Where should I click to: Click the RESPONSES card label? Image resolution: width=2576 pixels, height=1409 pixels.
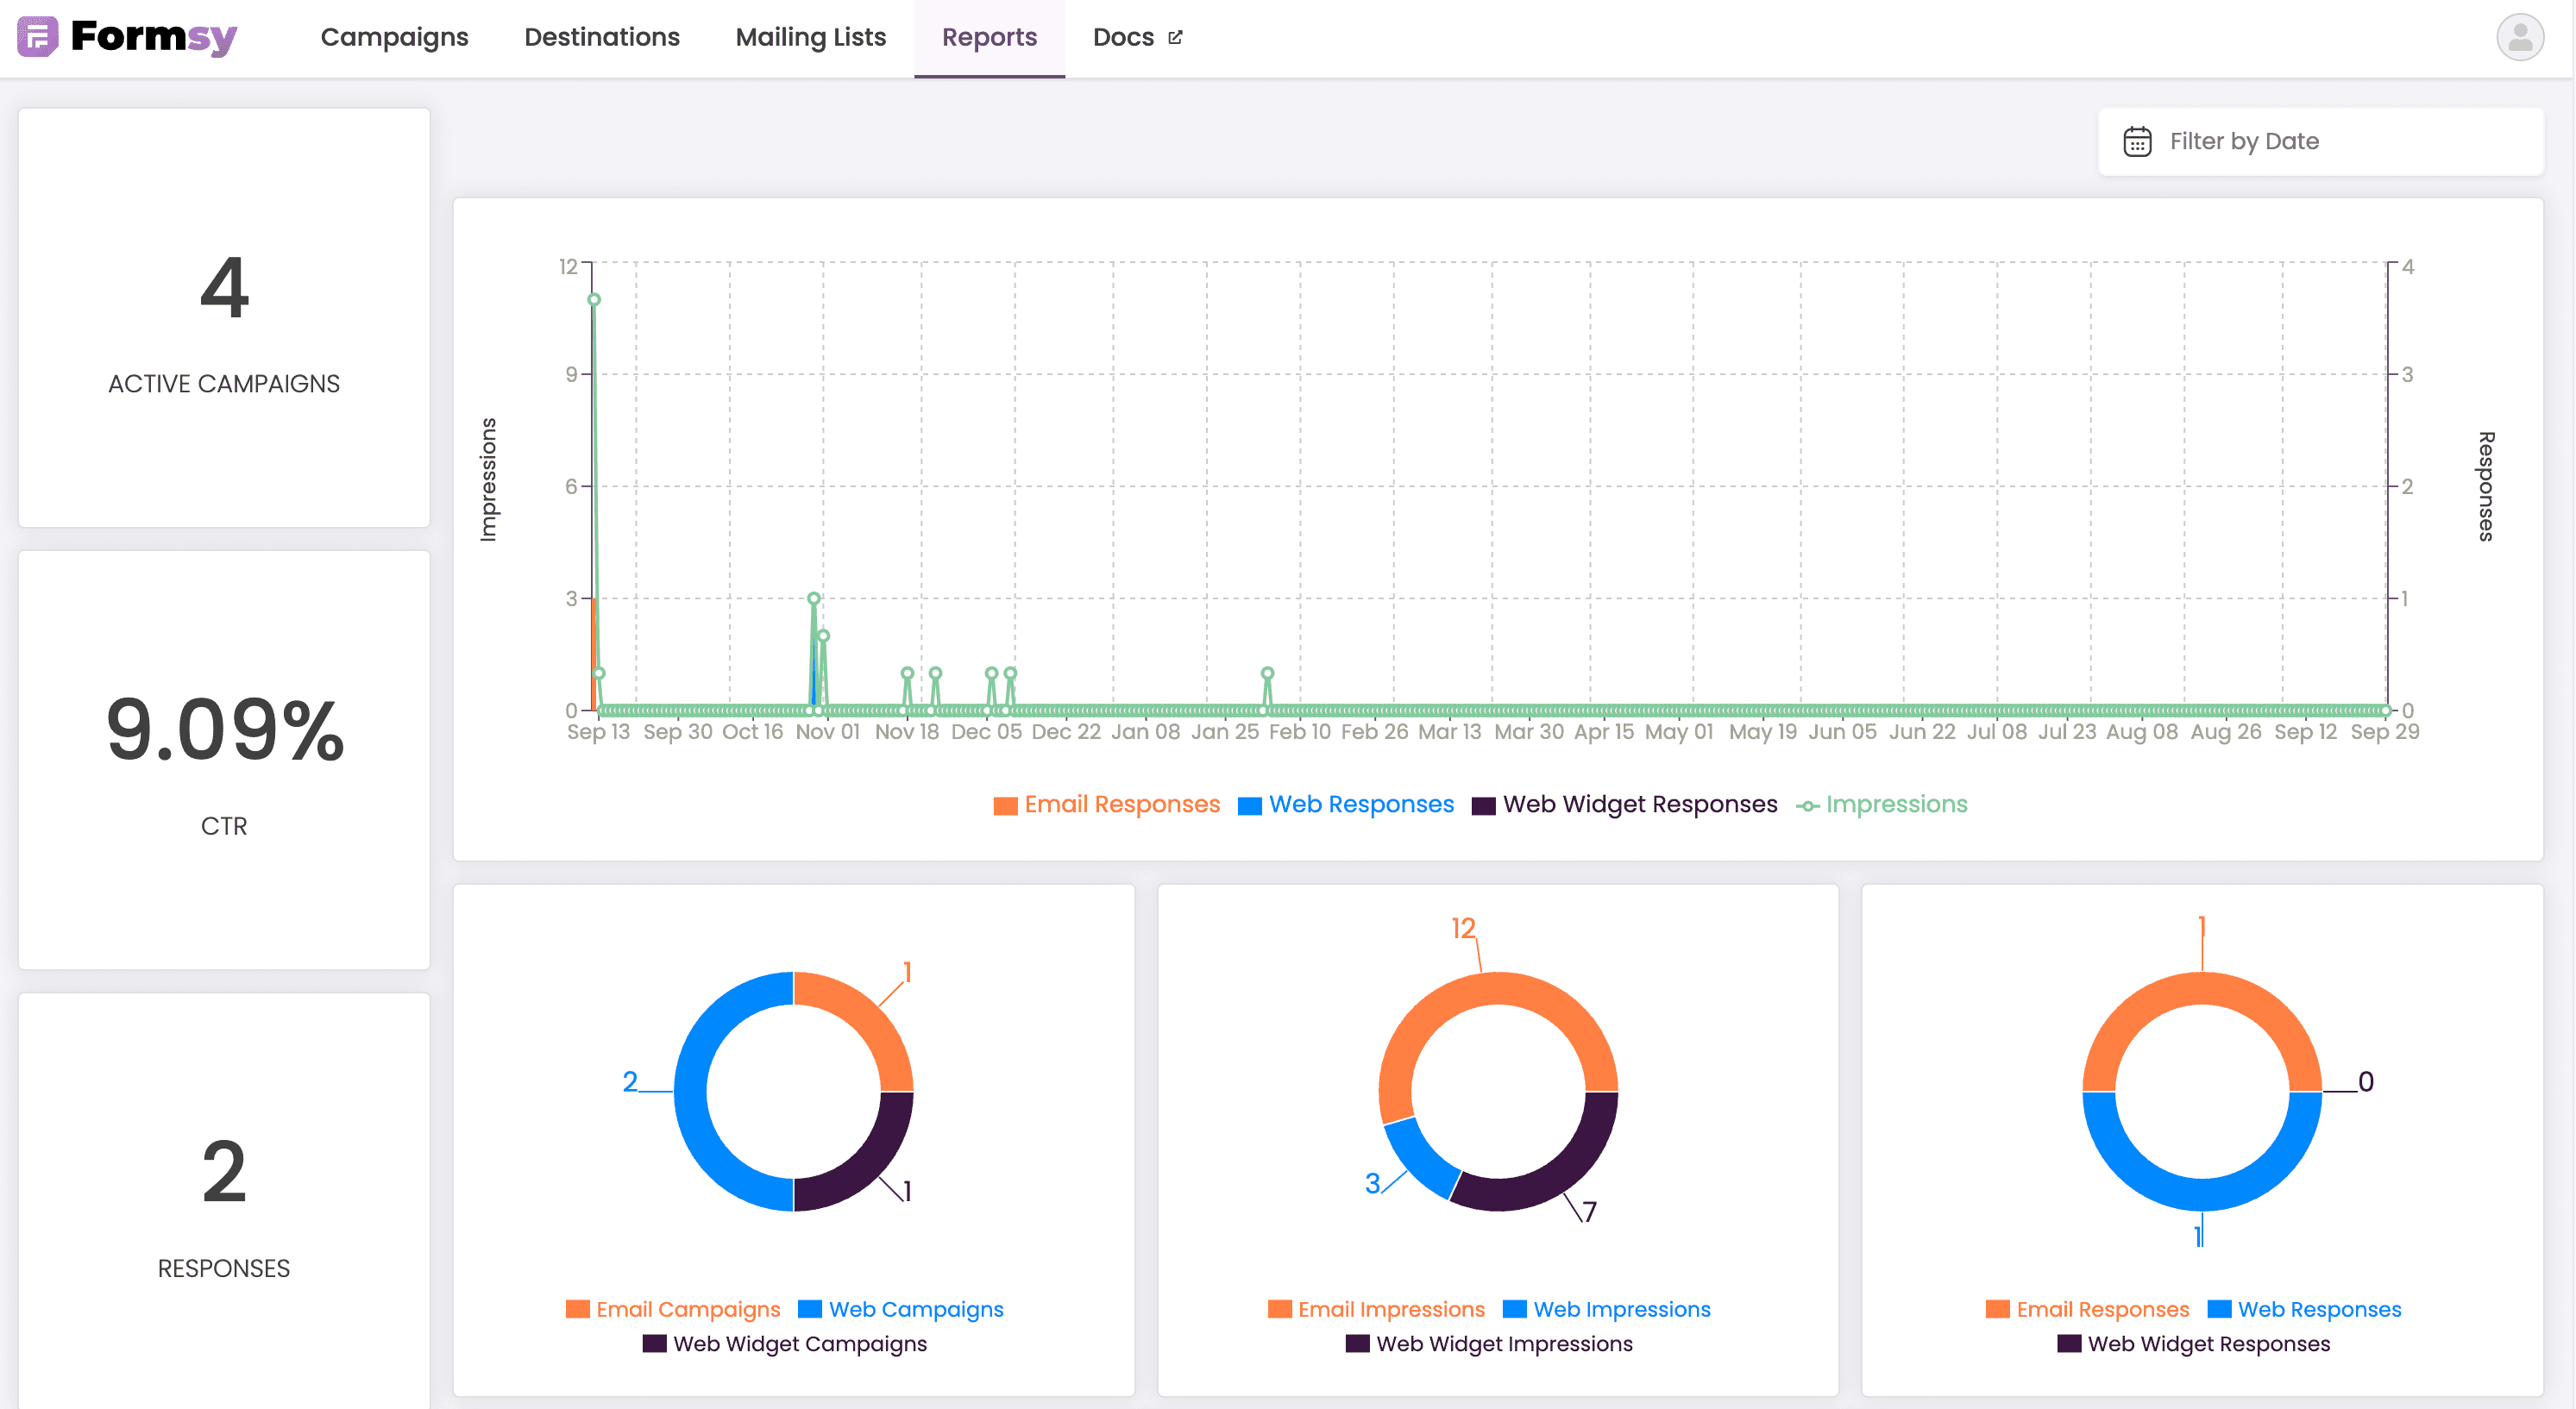(224, 1268)
